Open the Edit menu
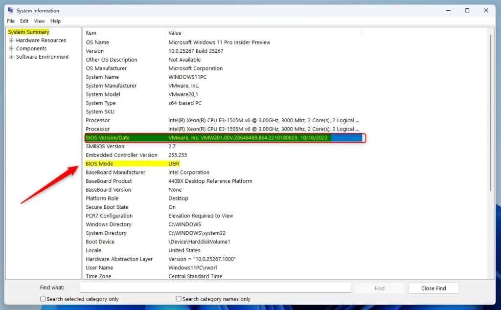 pos(24,21)
